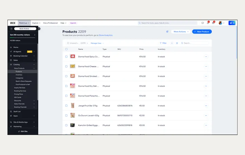Screen dimensions: 245x155
Task: Open more options for Donna Food Dry Deli row
Action: click(206, 86)
